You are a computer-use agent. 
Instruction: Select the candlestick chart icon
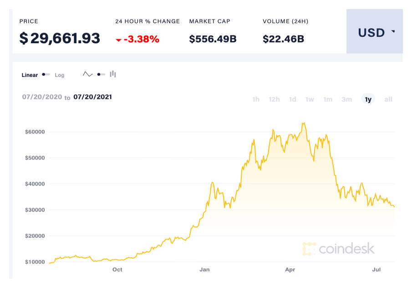(x=113, y=74)
